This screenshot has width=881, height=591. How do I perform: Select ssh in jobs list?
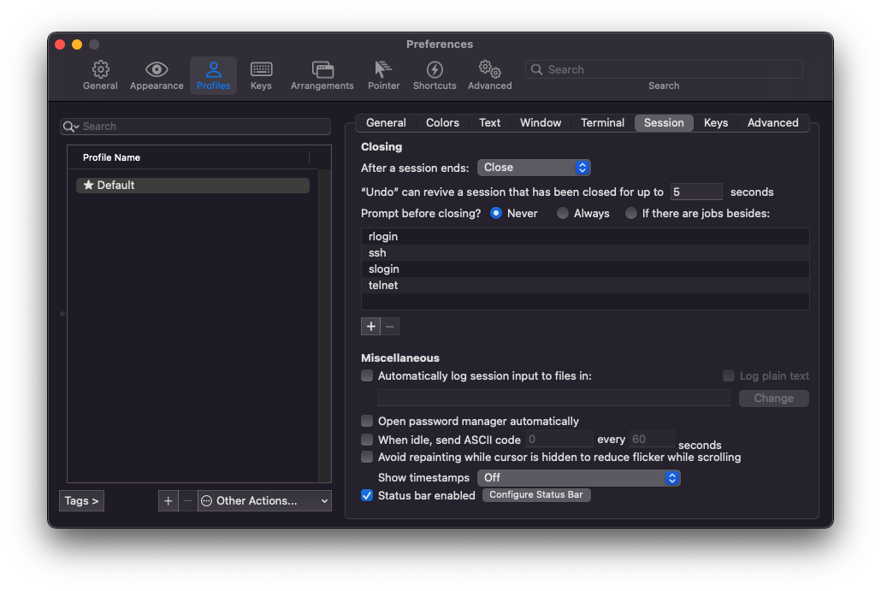tap(585, 253)
